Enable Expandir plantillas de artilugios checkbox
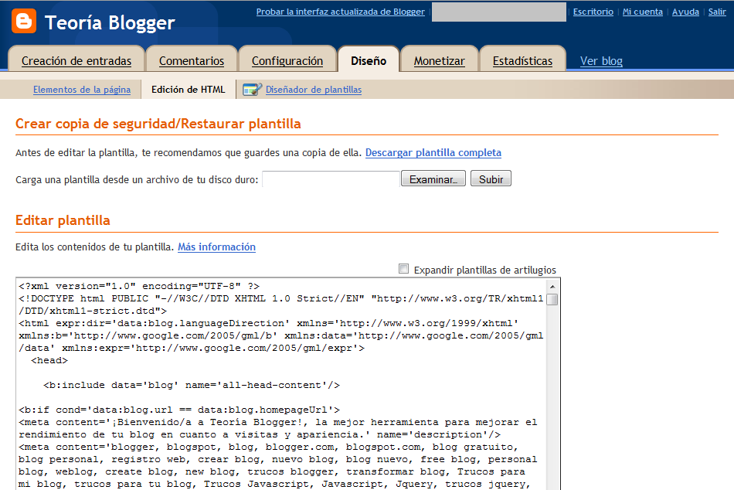This screenshot has width=734, height=490. (403, 269)
